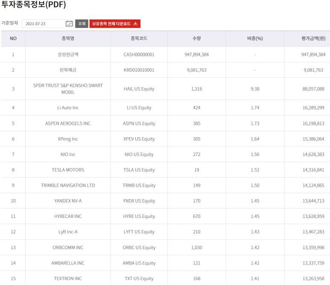Click the TSLA US Equity code
The image size is (330, 285).
(139, 170)
